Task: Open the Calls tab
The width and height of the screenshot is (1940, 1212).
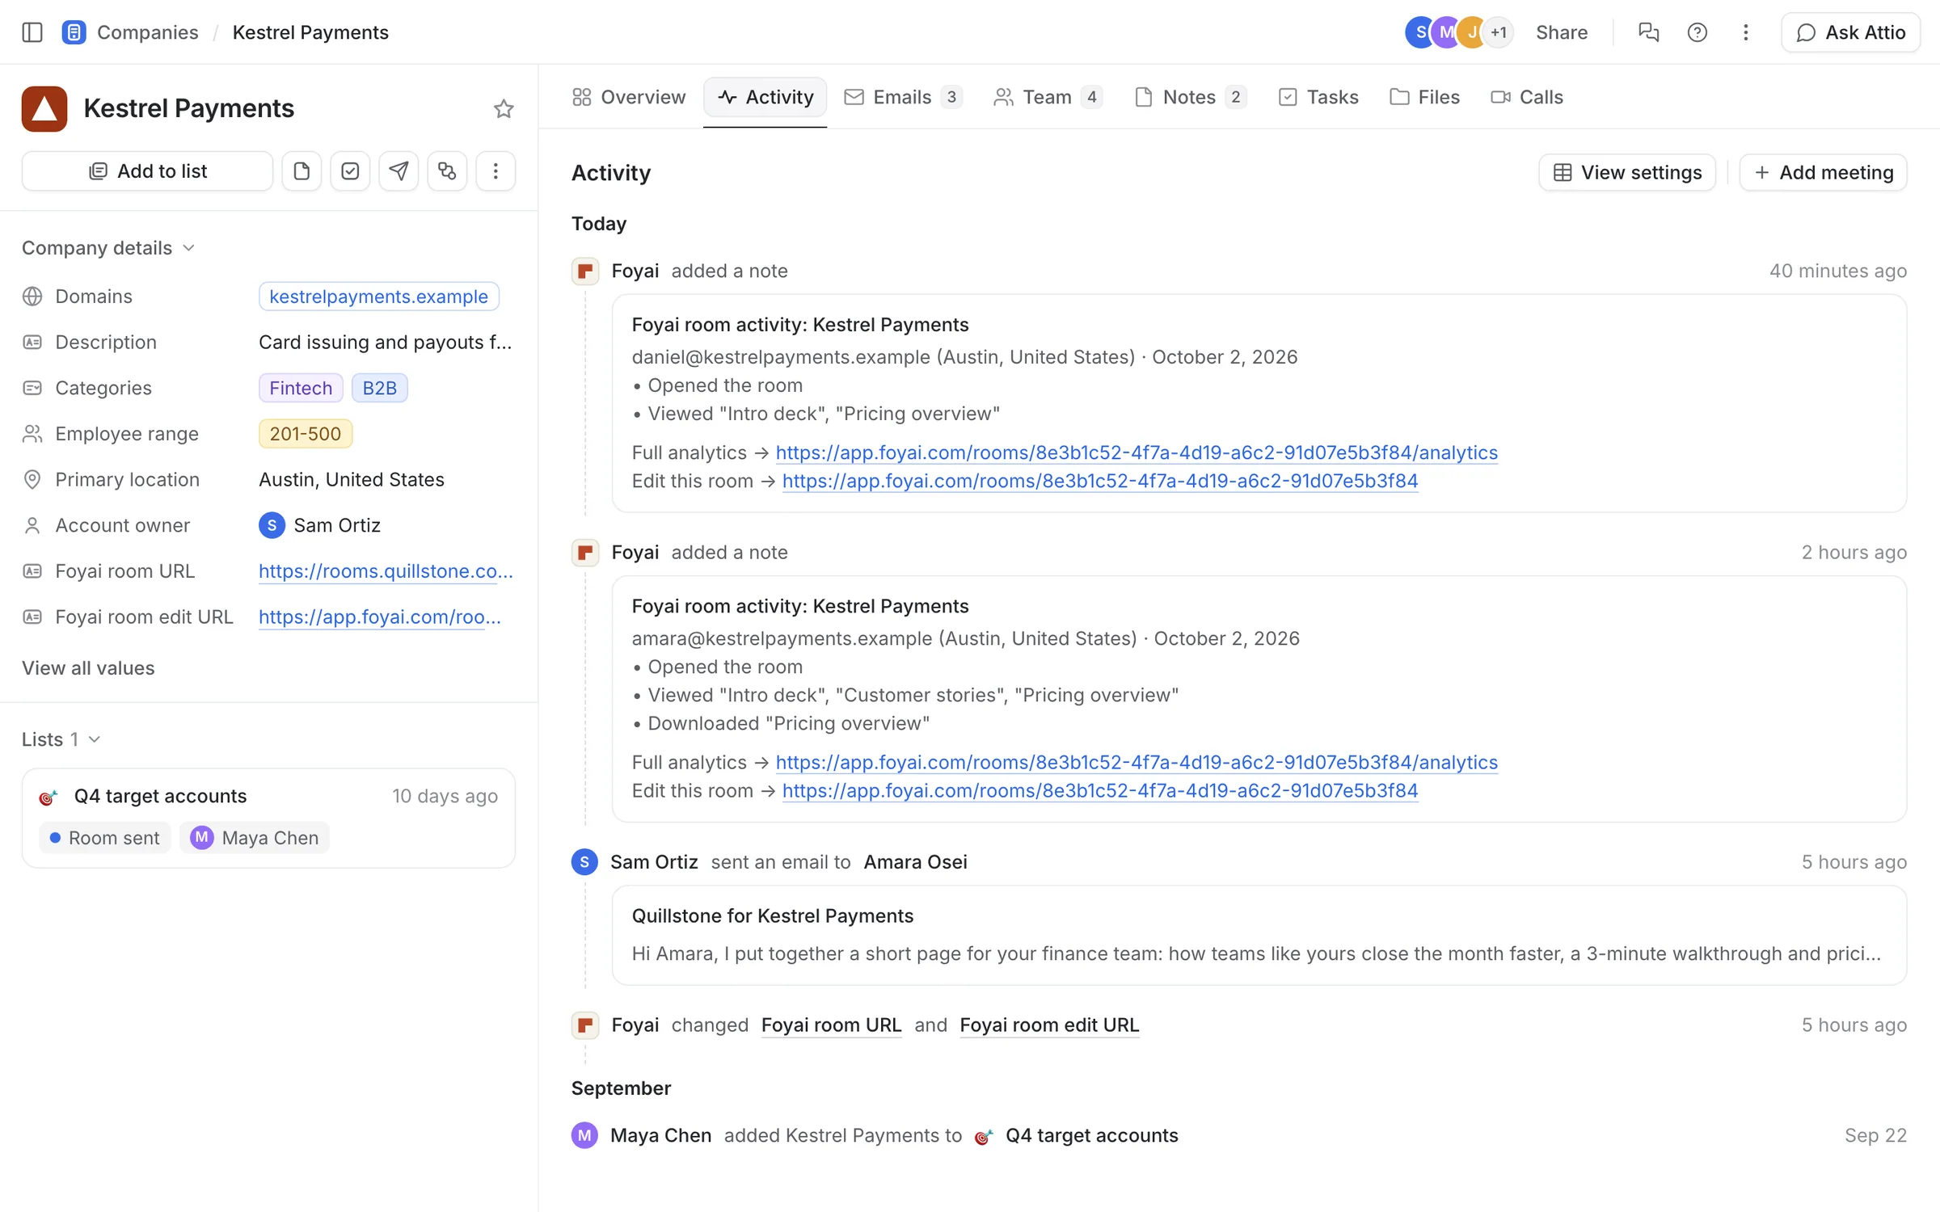Action: (1527, 97)
